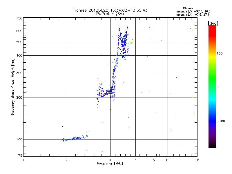
Task: Select the 'RwPretec (8p)' subtitle text
Action: [x=110, y=14]
